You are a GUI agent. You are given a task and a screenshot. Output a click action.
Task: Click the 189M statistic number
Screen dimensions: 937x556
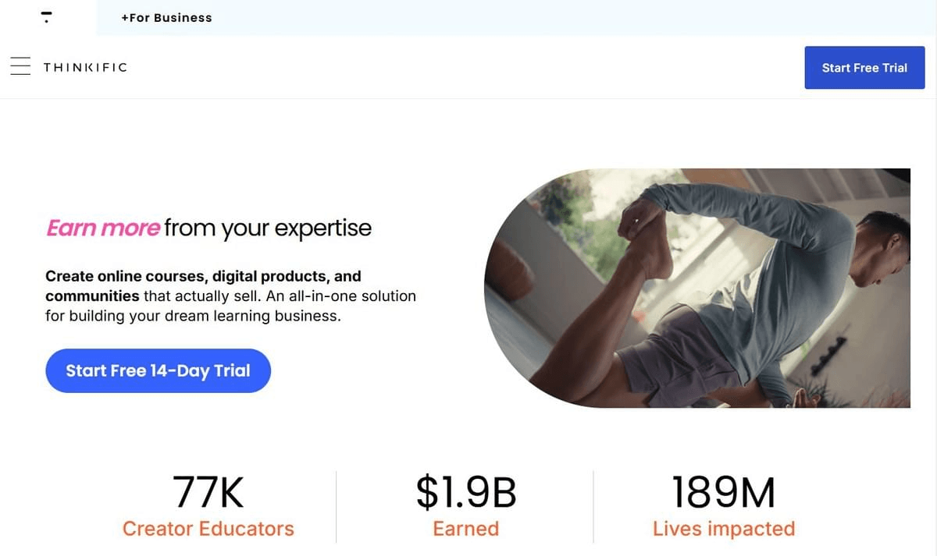[x=723, y=493]
